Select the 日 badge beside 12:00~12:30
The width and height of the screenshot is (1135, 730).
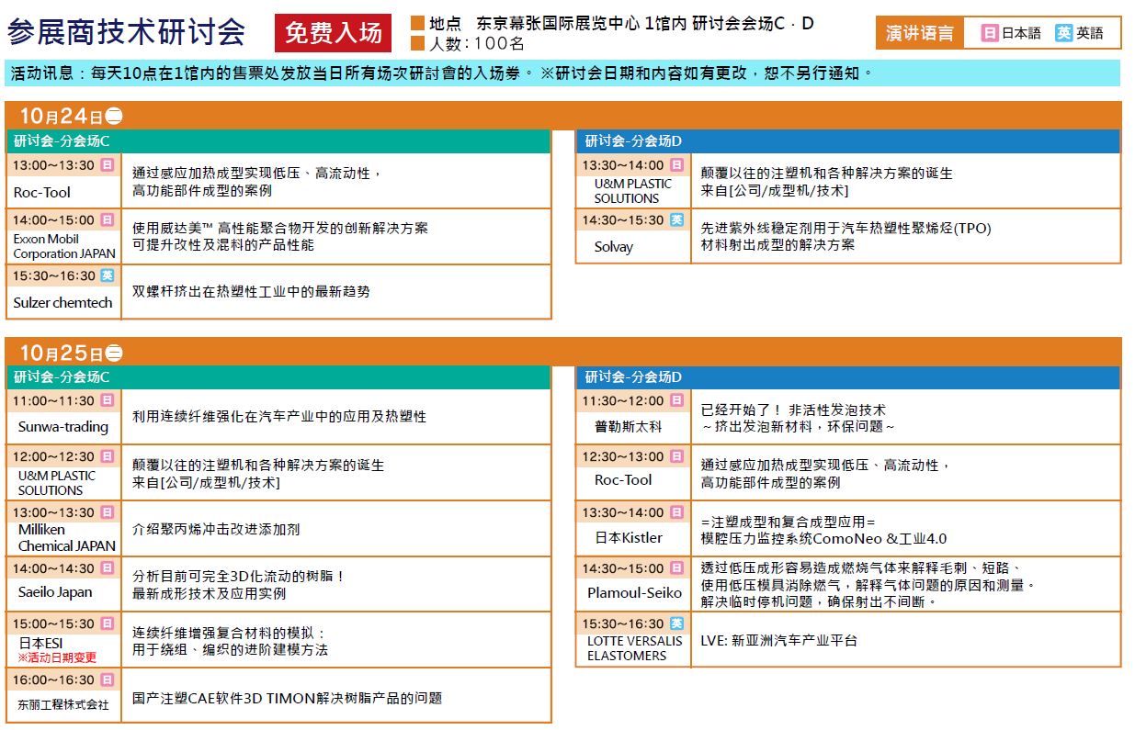point(108,456)
